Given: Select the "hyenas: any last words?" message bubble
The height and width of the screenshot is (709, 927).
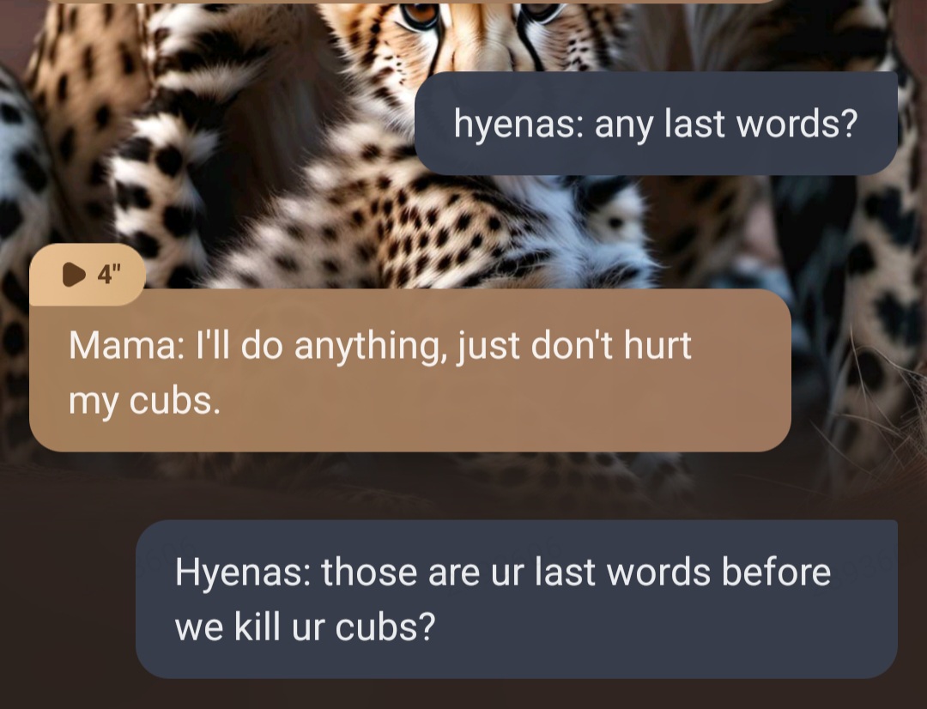Looking at the screenshot, I should (657, 124).
